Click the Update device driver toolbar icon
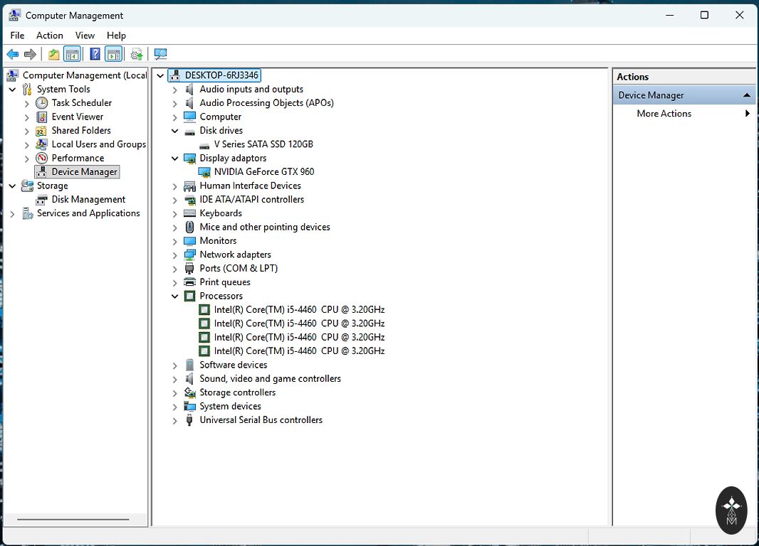 (137, 54)
